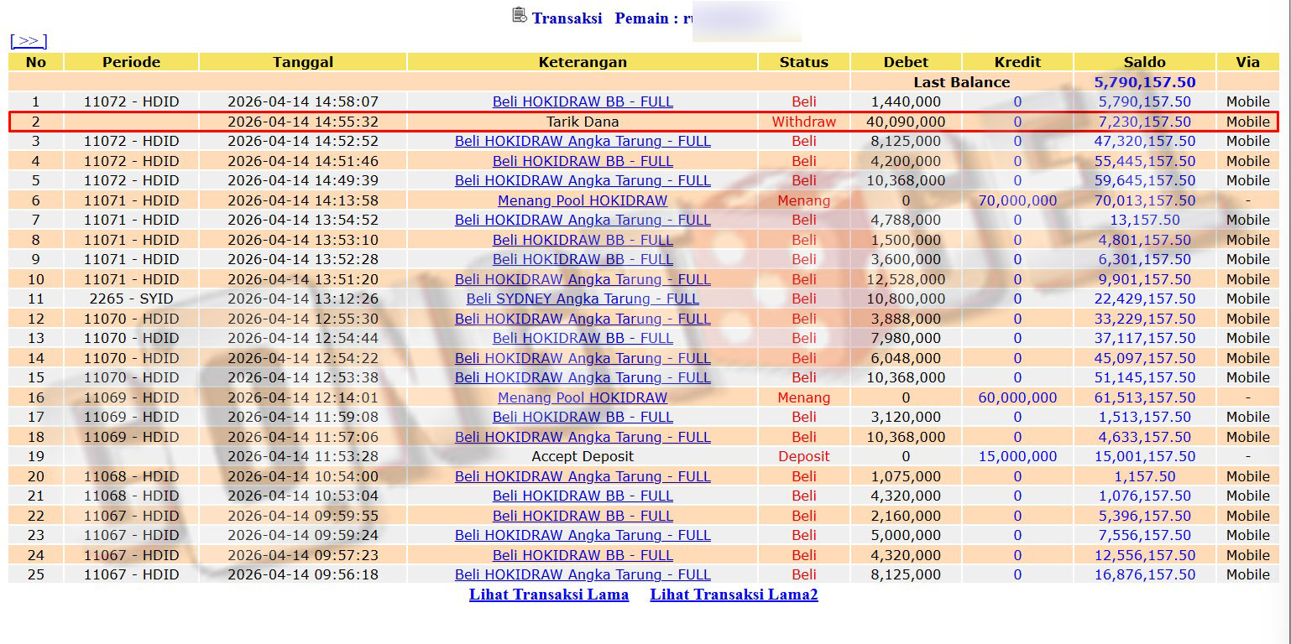1291x644 pixels.
Task: Click the Keterangan column header
Action: pyautogui.click(x=583, y=62)
